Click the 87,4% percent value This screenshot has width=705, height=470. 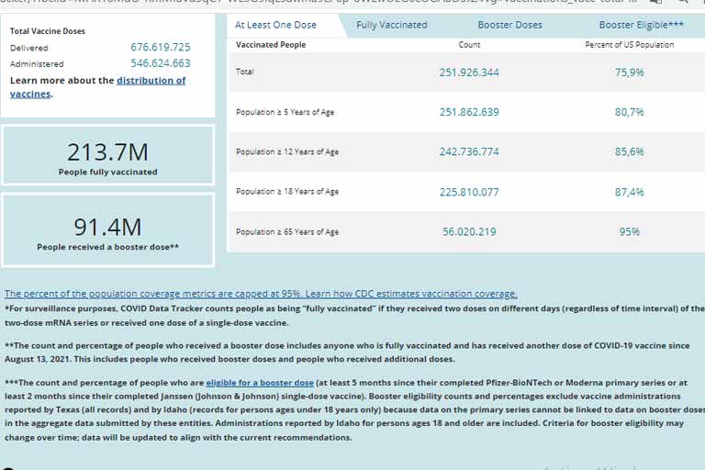[630, 193]
